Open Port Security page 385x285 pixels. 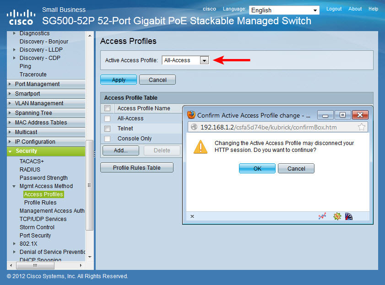pos(35,236)
